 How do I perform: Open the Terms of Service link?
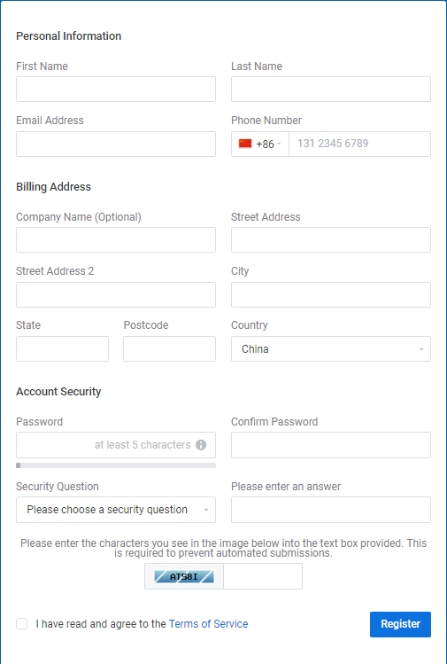[209, 624]
